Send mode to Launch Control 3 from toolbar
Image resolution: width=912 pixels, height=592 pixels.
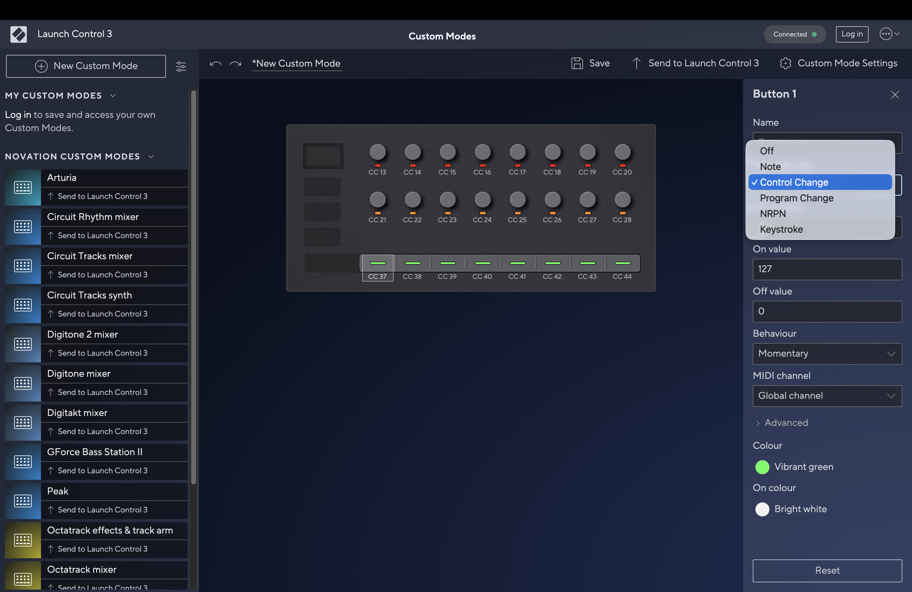[695, 63]
